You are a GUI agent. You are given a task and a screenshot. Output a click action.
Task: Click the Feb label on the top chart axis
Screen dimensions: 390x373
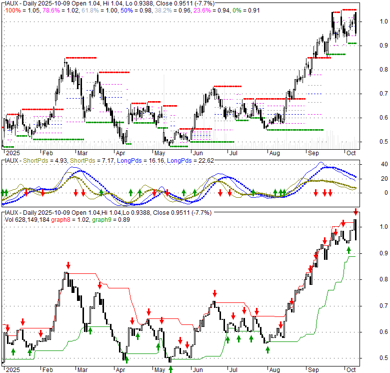(47, 153)
